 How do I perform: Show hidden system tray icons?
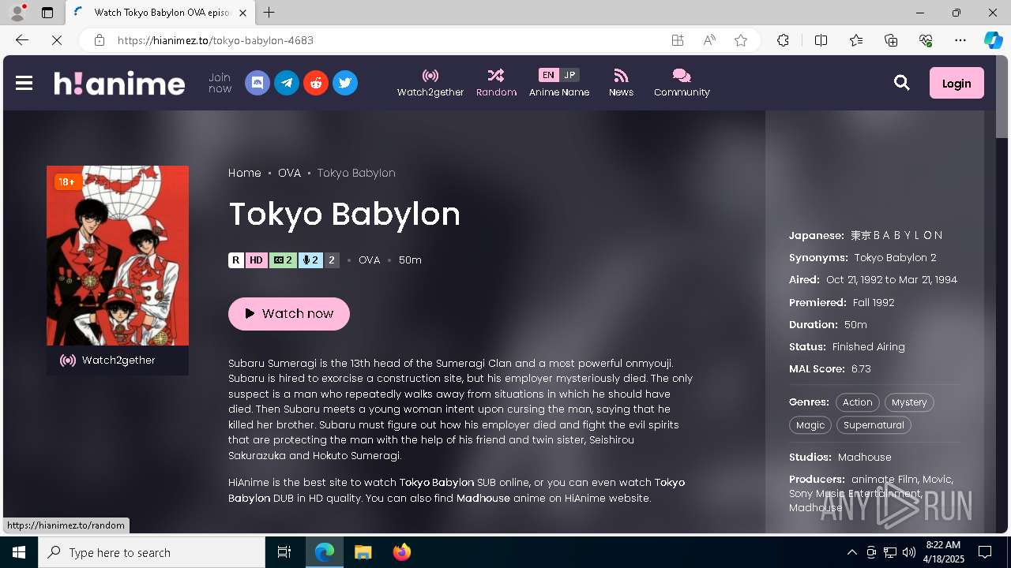click(x=851, y=552)
